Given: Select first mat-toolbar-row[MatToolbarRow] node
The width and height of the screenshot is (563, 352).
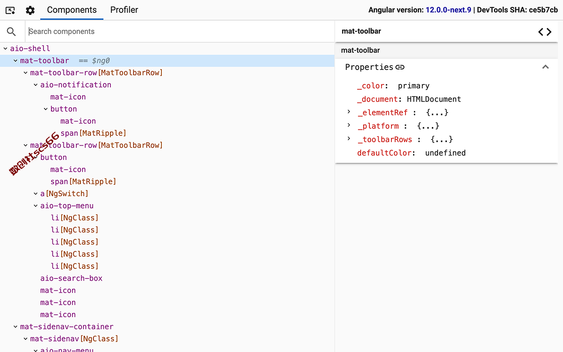Looking at the screenshot, I should (96, 73).
